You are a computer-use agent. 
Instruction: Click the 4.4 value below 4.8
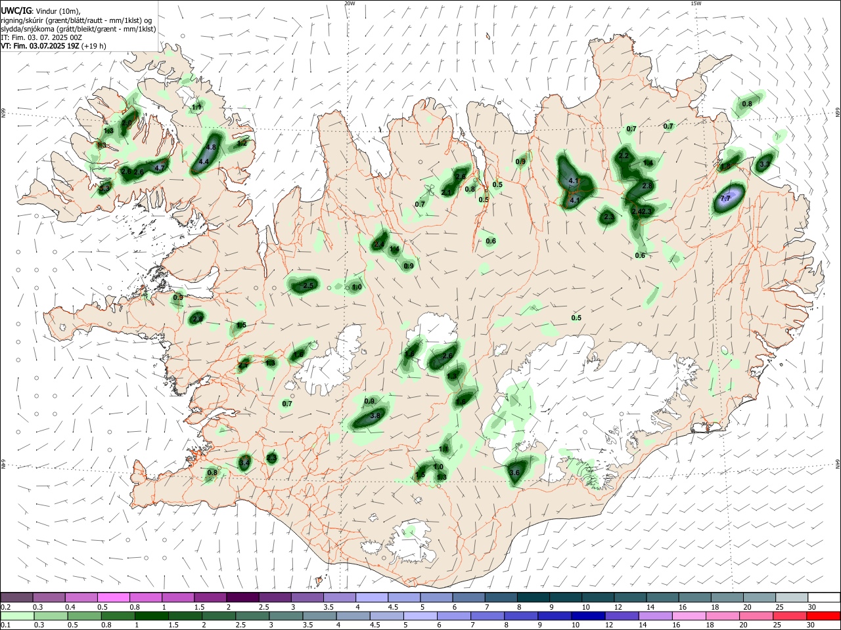[204, 161]
